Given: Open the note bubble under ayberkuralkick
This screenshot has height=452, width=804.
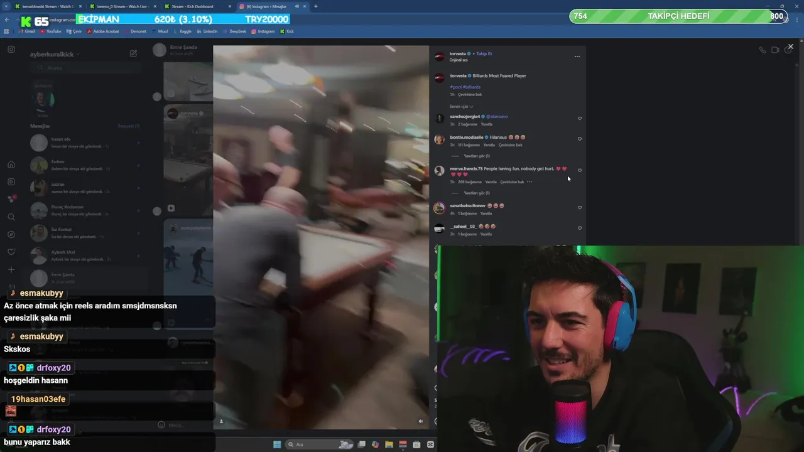Looking at the screenshot, I should click(43, 86).
